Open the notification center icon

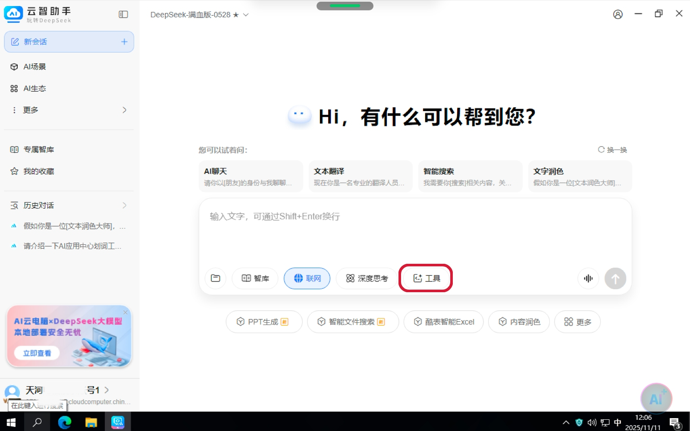[x=675, y=423]
